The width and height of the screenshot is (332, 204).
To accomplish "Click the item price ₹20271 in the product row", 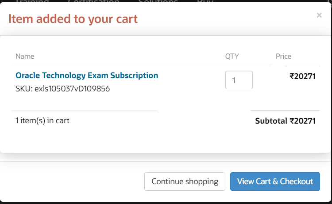I will pos(302,76).
